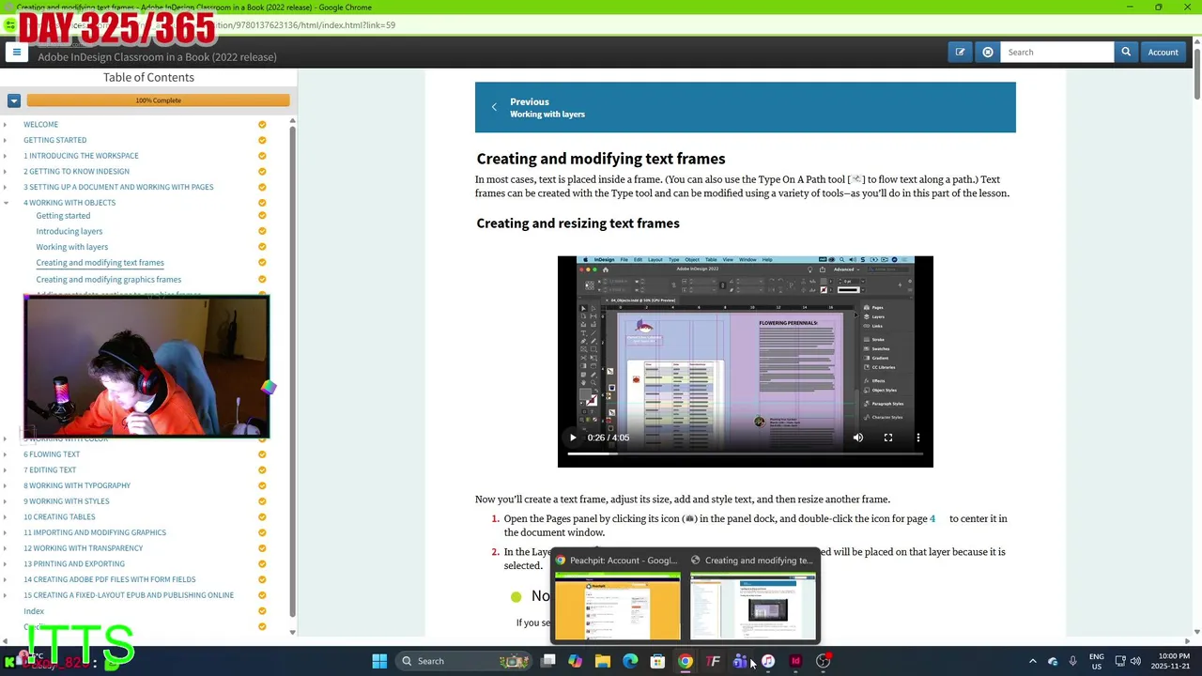Open the Apple Music taskbar icon

click(768, 661)
